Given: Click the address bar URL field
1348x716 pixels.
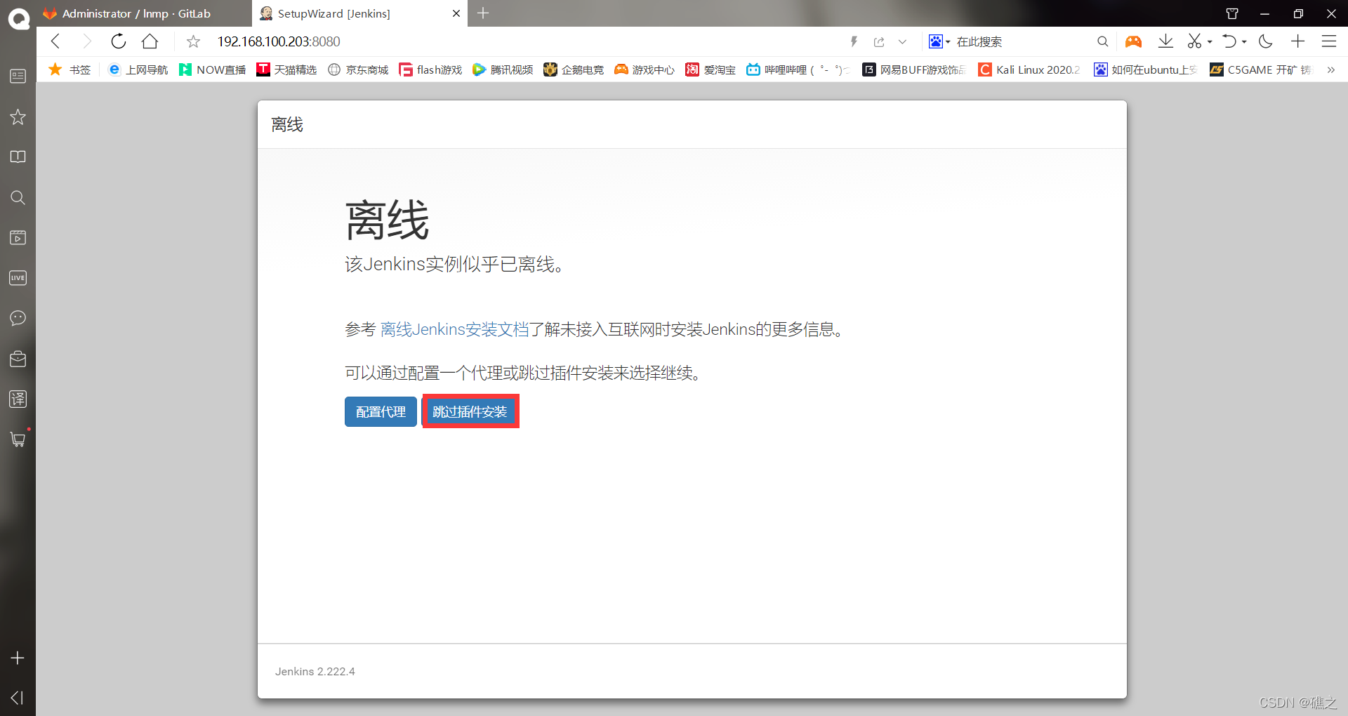Looking at the screenshot, I should pos(527,41).
